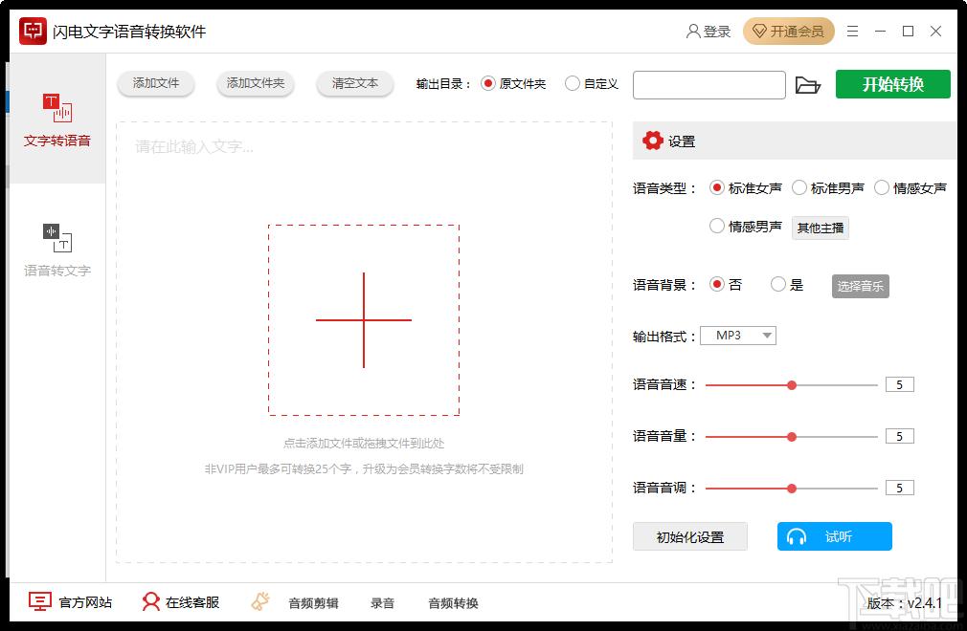Screen dimensions: 967x631
Task: Switch to 语音转文字 tab label
Action: click(57, 271)
